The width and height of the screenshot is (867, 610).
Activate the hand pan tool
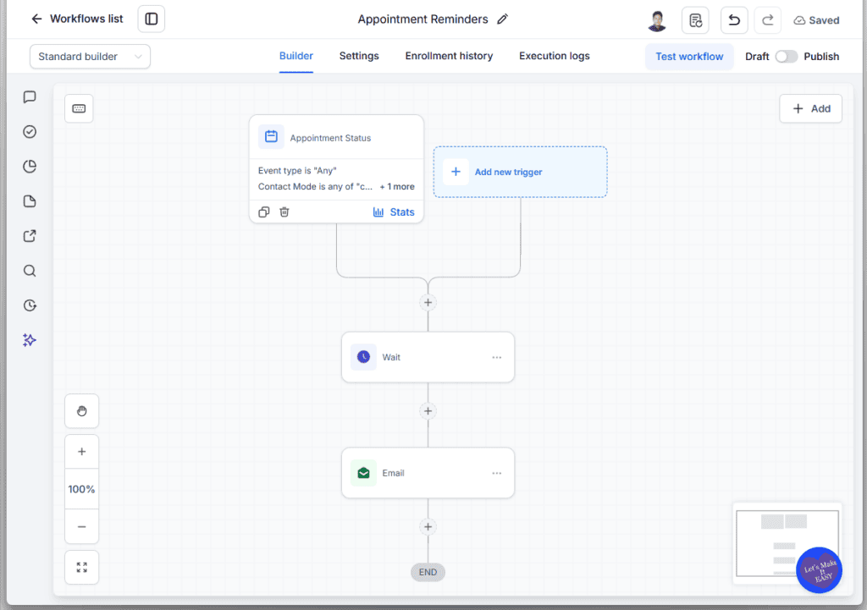82,411
